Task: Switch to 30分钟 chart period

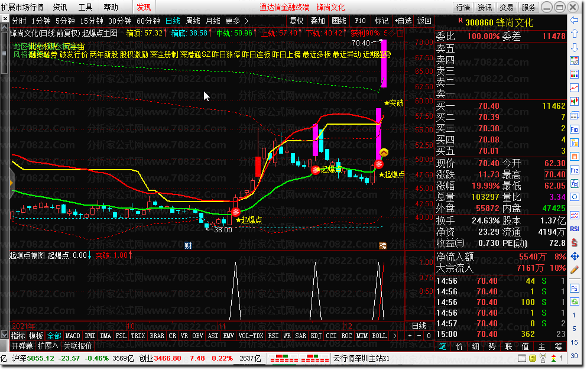Action: [120, 21]
